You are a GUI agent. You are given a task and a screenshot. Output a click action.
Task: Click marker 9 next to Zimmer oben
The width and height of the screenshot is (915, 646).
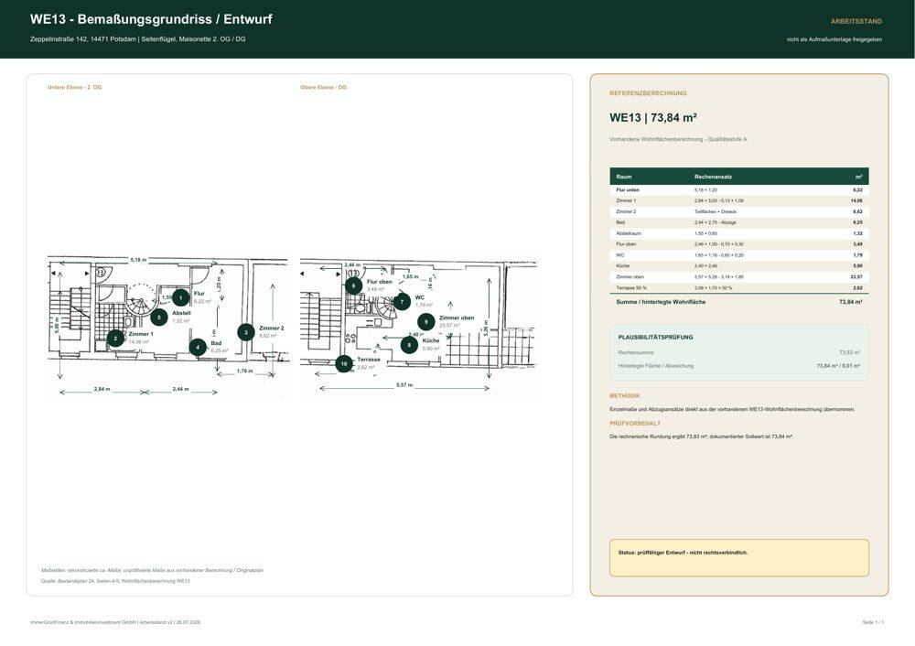pyautogui.click(x=426, y=321)
